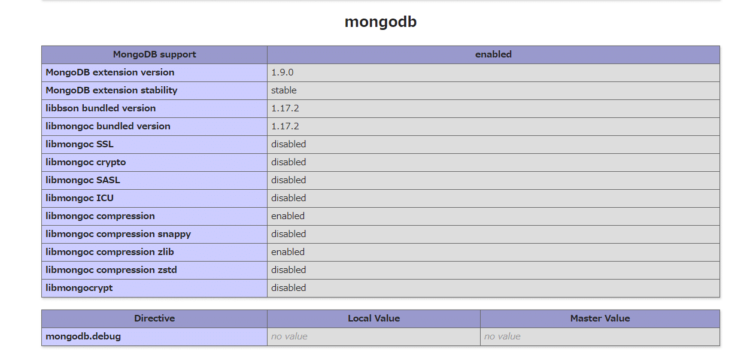Viewport: 756px width, 361px height.
Task: Select the MongoDB support header cell
Action: (x=154, y=54)
